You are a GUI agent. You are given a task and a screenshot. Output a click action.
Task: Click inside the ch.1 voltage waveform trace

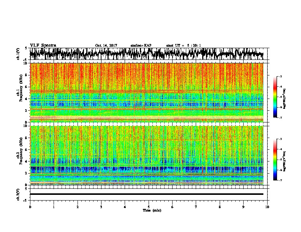[x=146, y=54]
